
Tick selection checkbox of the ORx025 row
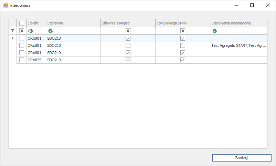pos(22,60)
